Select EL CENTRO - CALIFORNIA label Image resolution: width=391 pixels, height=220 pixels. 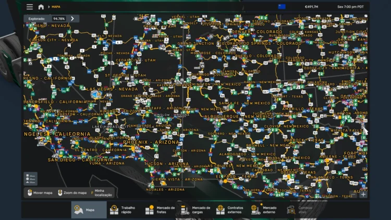click(101, 150)
